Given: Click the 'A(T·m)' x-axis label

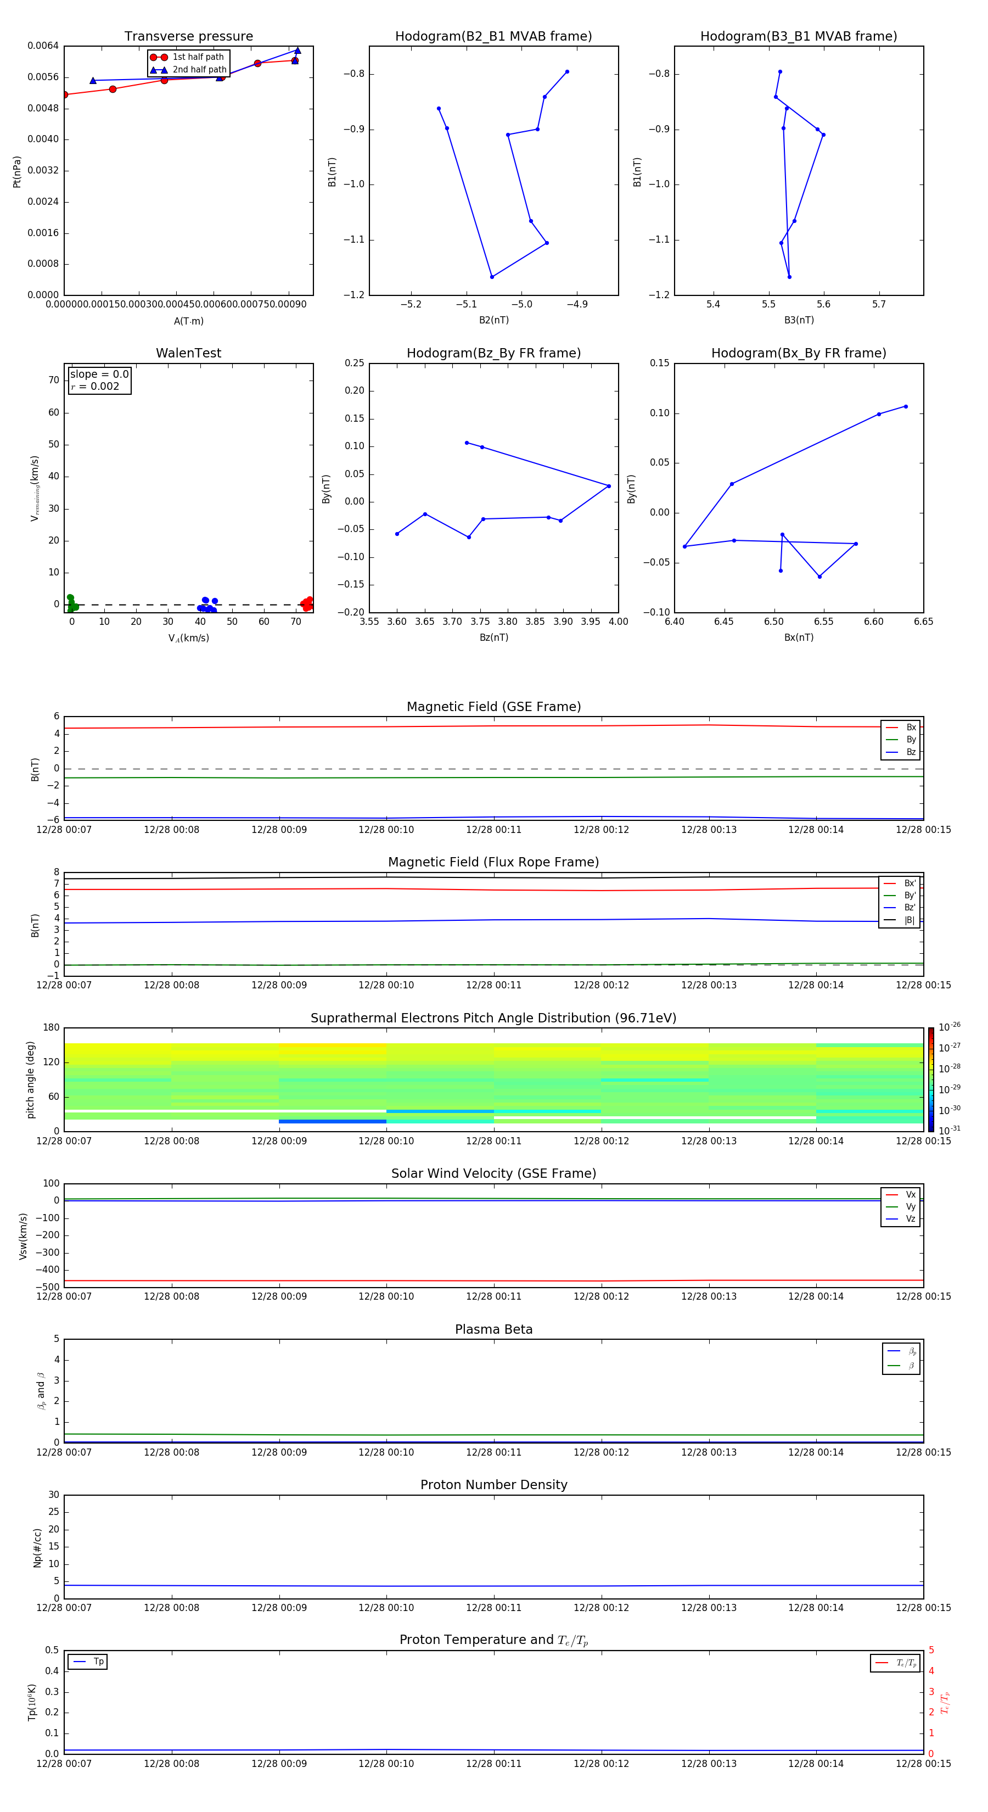Looking at the screenshot, I should click(x=188, y=321).
